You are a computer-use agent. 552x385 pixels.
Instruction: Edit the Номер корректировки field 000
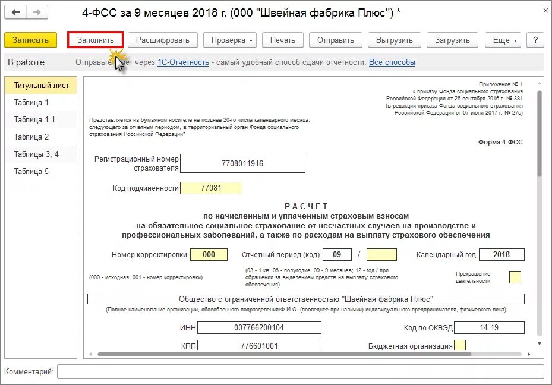(209, 254)
